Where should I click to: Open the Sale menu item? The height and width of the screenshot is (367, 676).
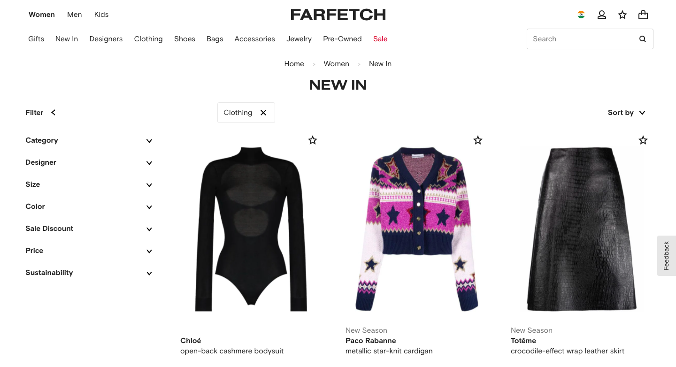[x=380, y=39]
